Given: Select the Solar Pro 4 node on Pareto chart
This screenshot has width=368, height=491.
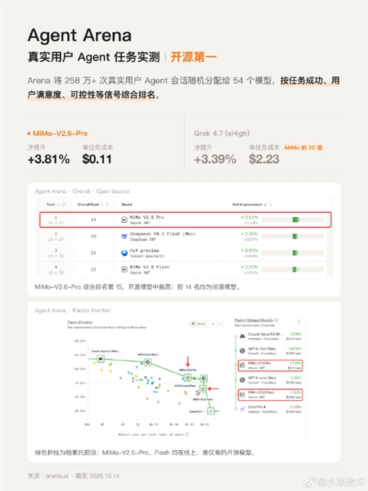Looking at the screenshot, I should [x=211, y=411].
